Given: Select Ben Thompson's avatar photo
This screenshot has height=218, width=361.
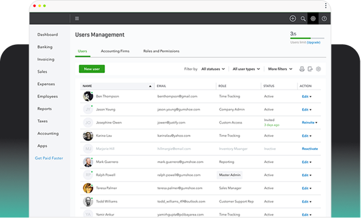Looking at the screenshot, I should [x=88, y=96].
